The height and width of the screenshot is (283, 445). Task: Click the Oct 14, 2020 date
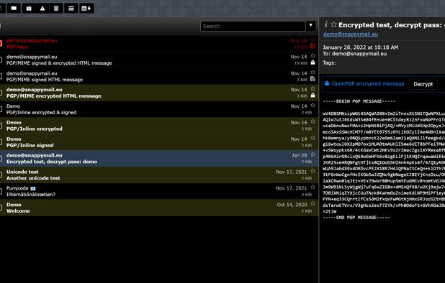292,205
